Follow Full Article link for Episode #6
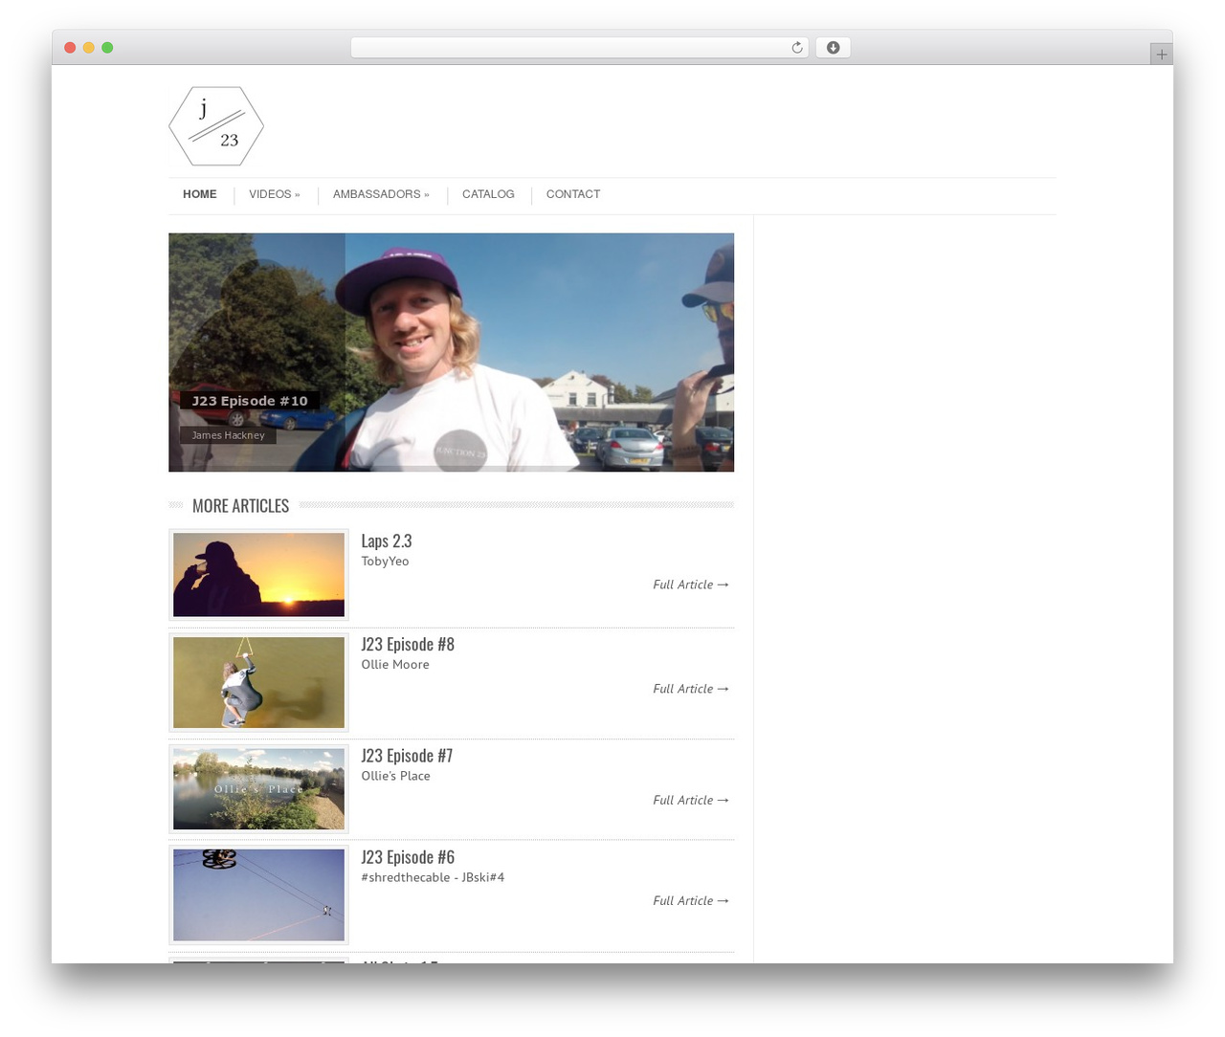Image resolution: width=1225 pixels, height=1037 pixels. tap(691, 900)
